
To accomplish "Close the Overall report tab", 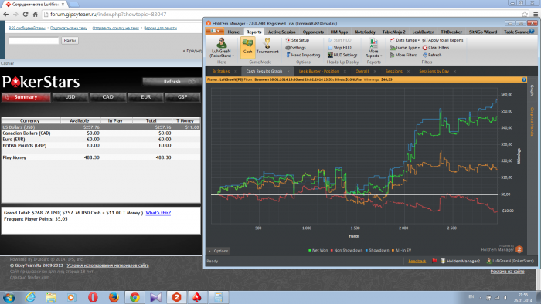I will 375,71.
